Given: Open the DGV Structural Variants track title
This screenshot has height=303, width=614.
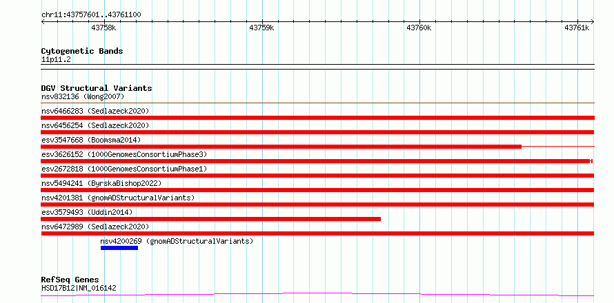Looking at the screenshot, I should (97, 88).
